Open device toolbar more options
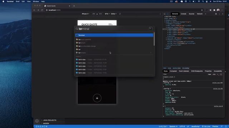The height and width of the screenshot is (128, 229). click(x=160, y=14)
